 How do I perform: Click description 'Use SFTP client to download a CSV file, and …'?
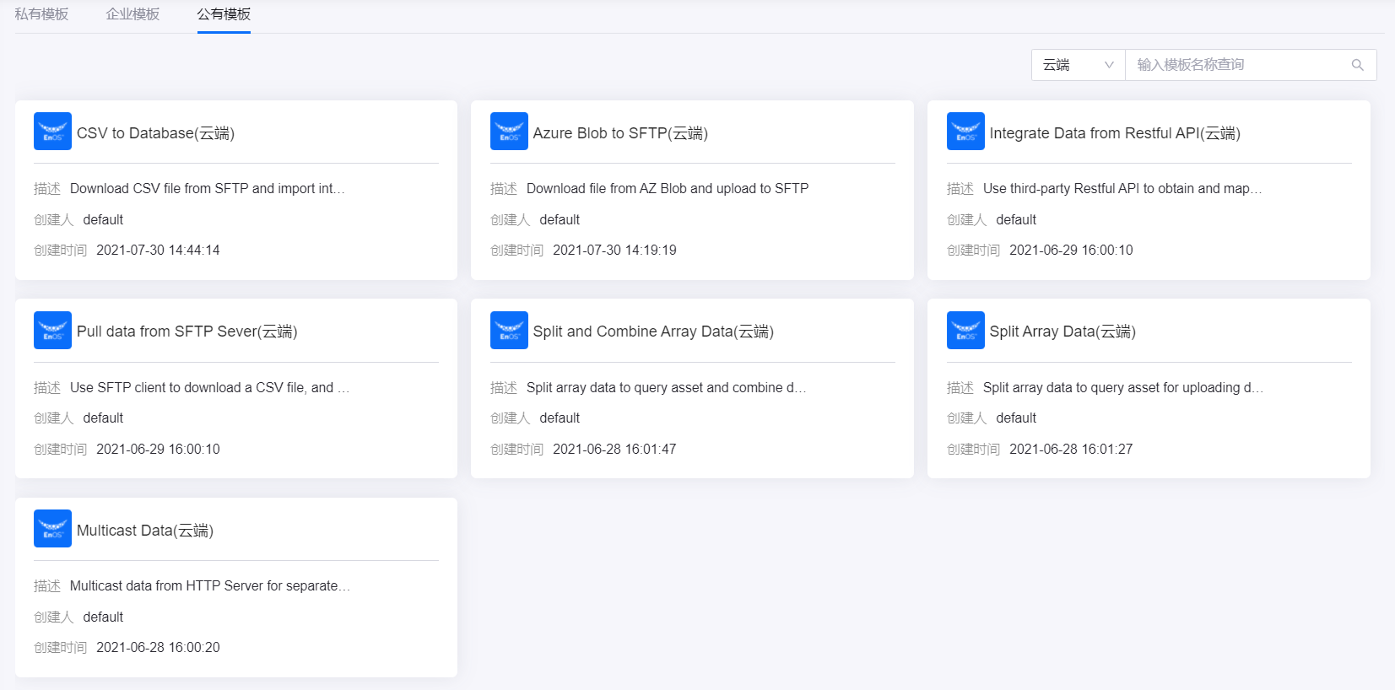[x=209, y=388]
